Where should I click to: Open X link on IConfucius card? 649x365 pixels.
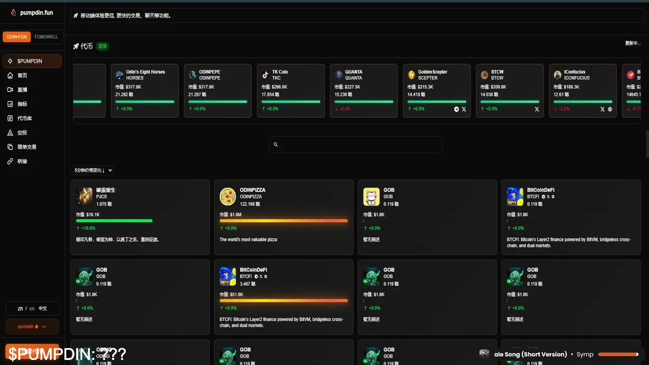click(602, 109)
